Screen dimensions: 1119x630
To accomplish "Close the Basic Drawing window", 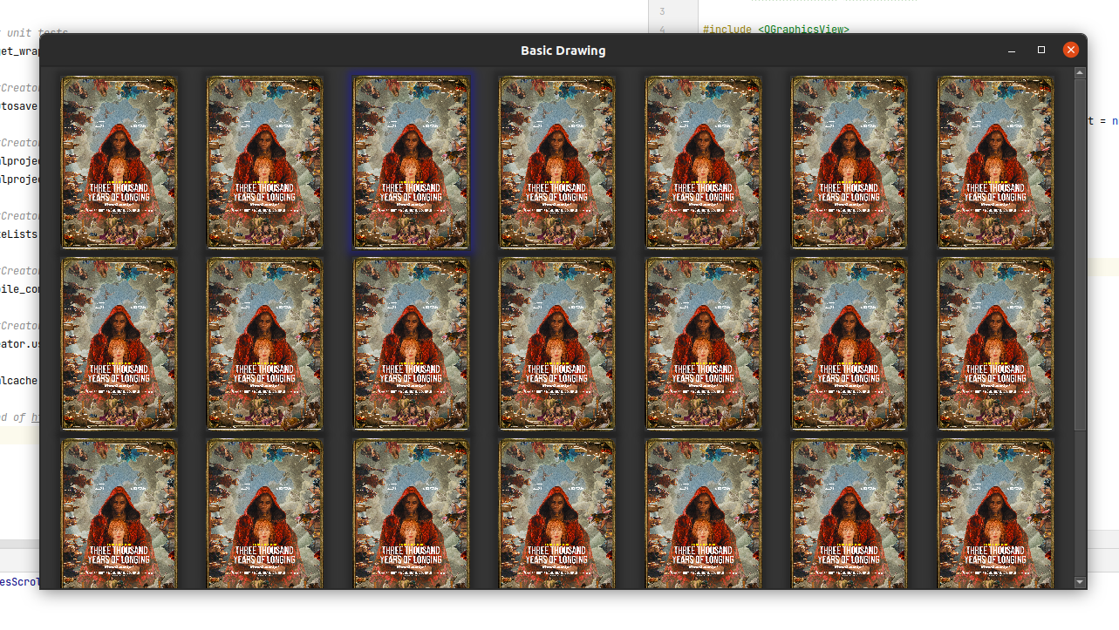I will point(1071,51).
